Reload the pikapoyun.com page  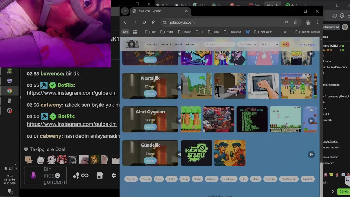(x=144, y=22)
